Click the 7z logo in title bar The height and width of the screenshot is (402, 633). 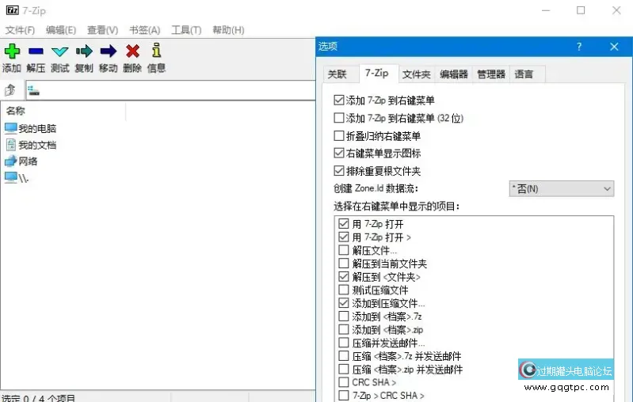pyautogui.click(x=12, y=10)
